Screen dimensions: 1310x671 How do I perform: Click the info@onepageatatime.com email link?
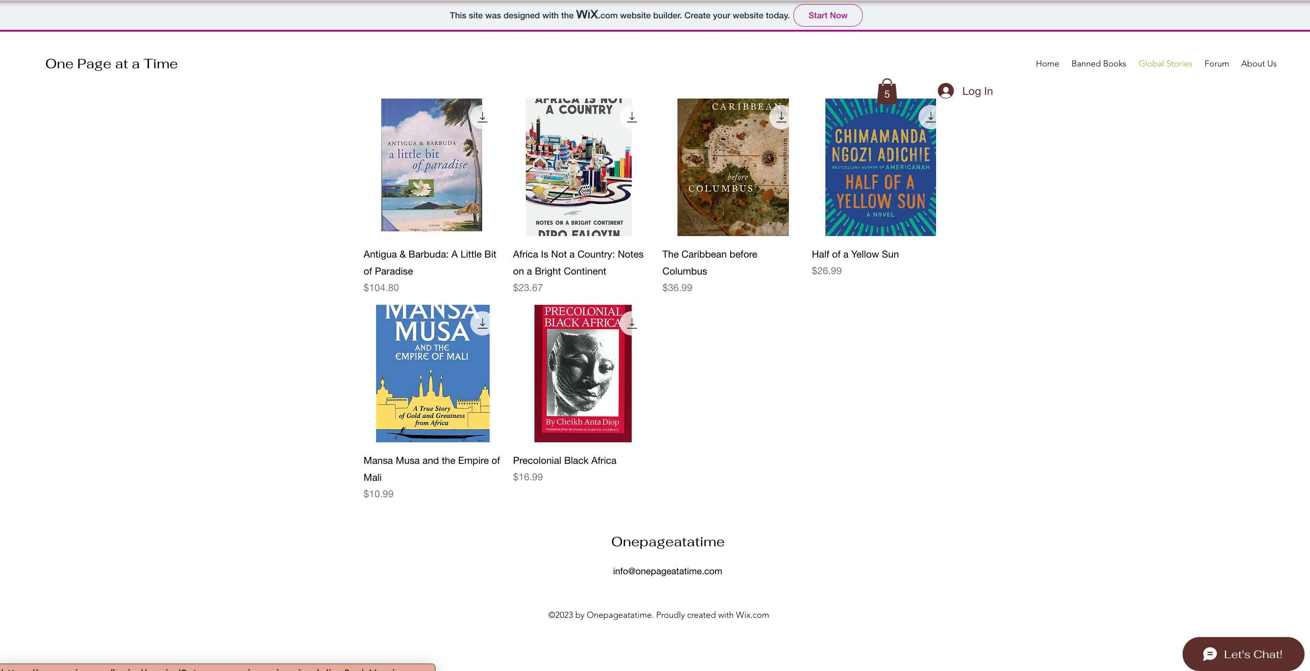pyautogui.click(x=667, y=571)
